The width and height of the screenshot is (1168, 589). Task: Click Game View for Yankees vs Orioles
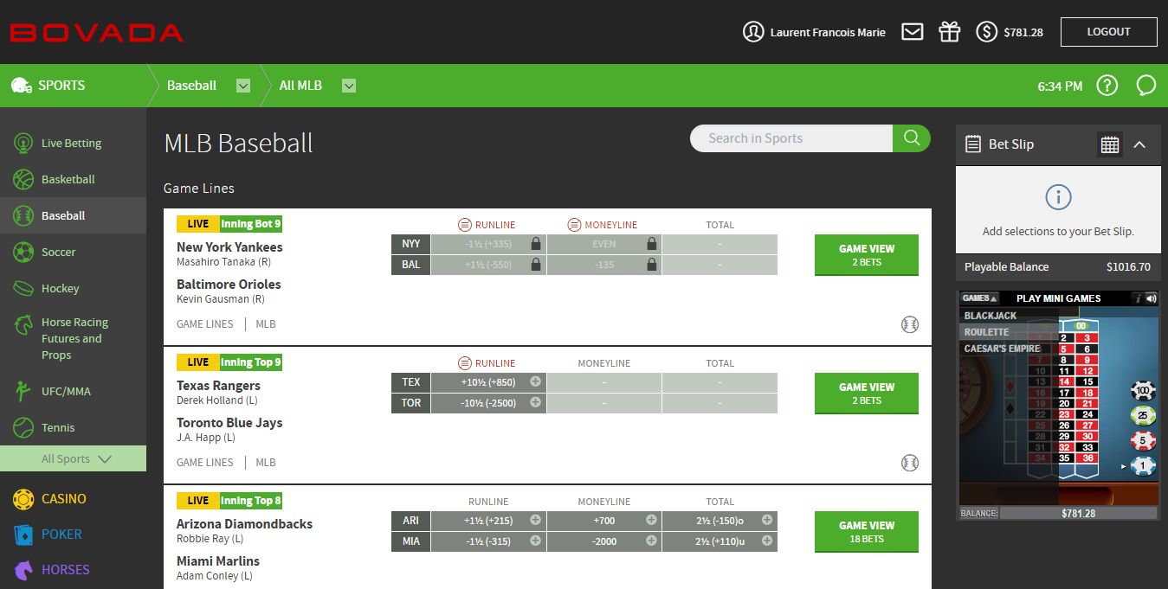point(867,255)
